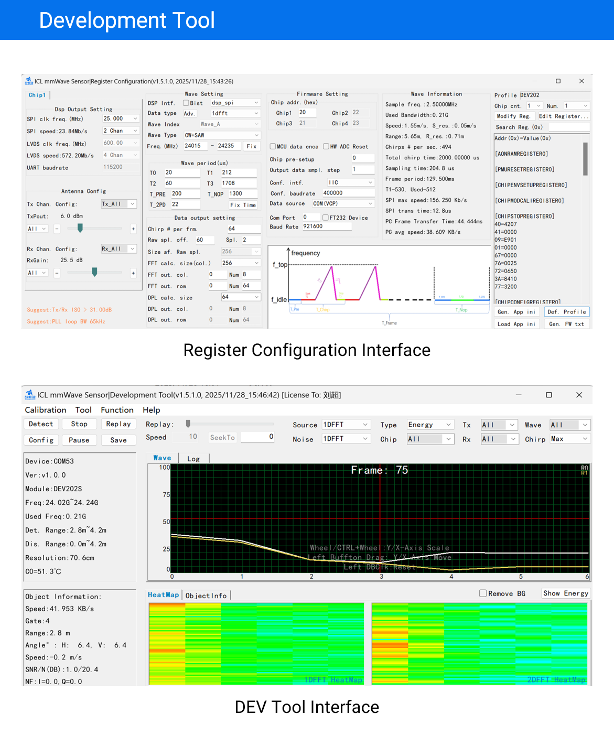Minimize the Development Tool window
Viewport: 614px width, 736px height.
click(x=519, y=395)
